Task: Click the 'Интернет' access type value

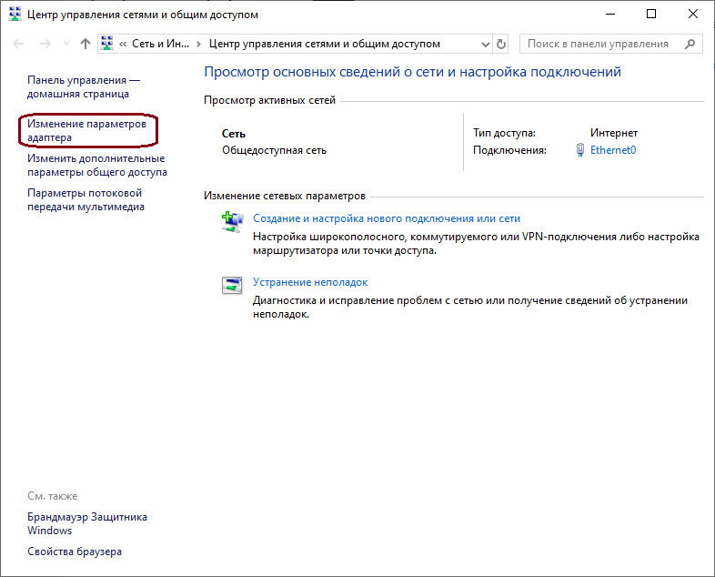Action: [614, 133]
